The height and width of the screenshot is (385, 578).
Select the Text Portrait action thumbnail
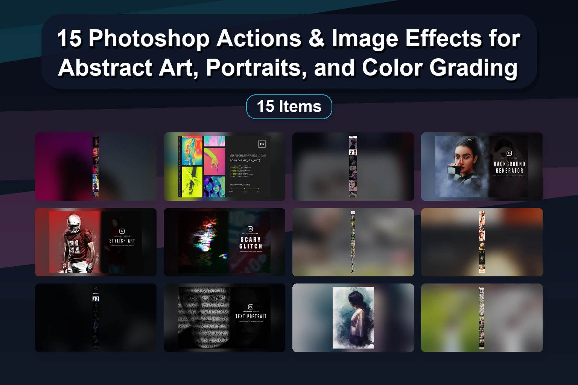click(x=224, y=318)
